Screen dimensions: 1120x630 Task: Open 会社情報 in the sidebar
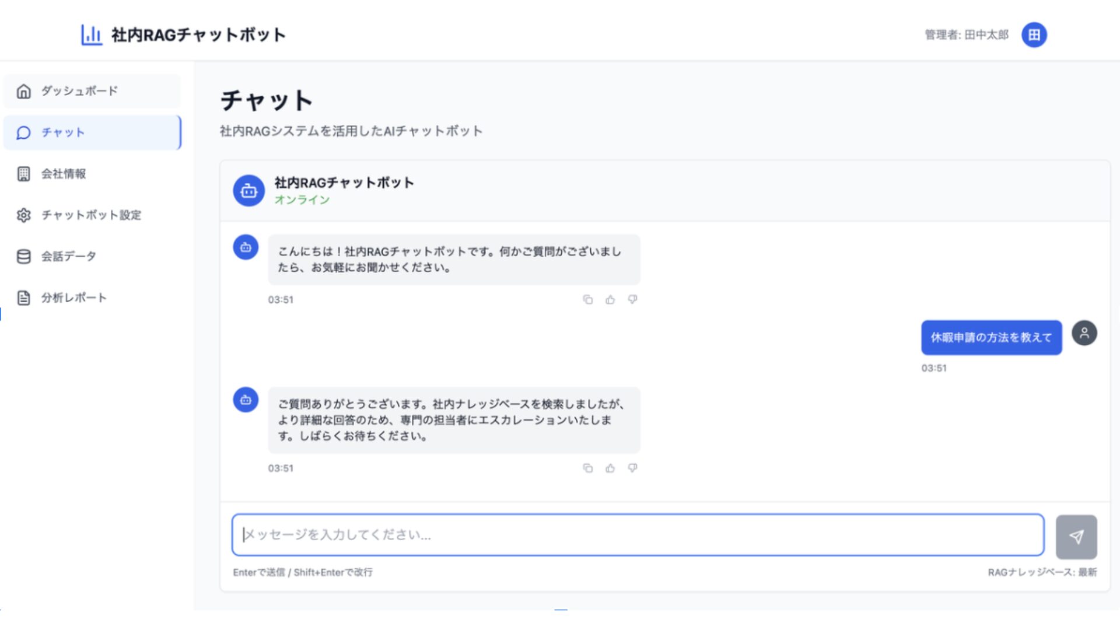(x=92, y=174)
